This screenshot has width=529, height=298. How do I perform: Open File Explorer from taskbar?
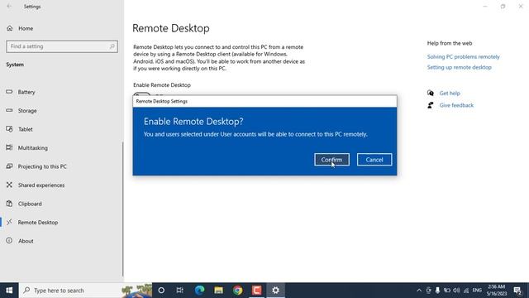tap(218, 291)
